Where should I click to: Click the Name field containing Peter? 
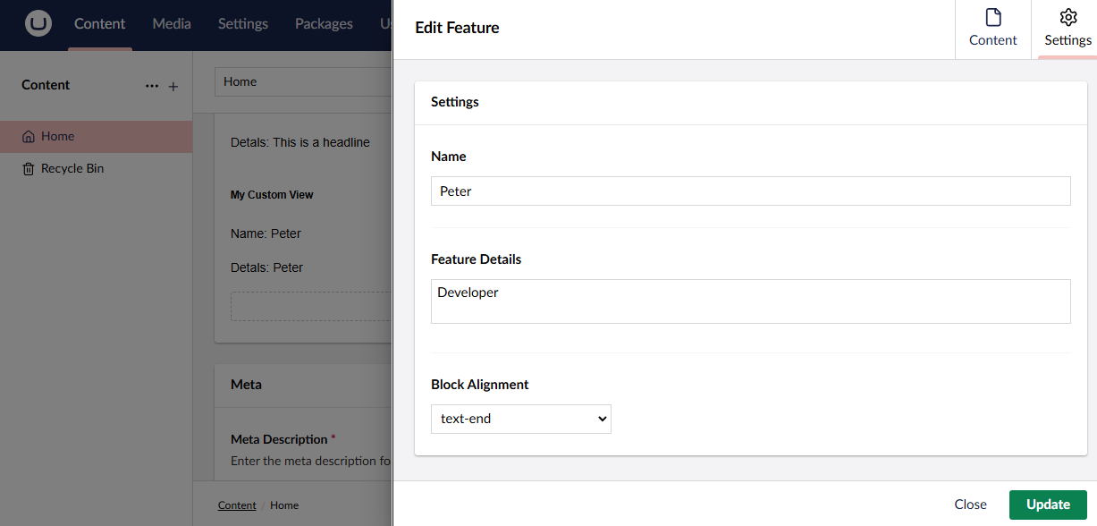(750, 191)
